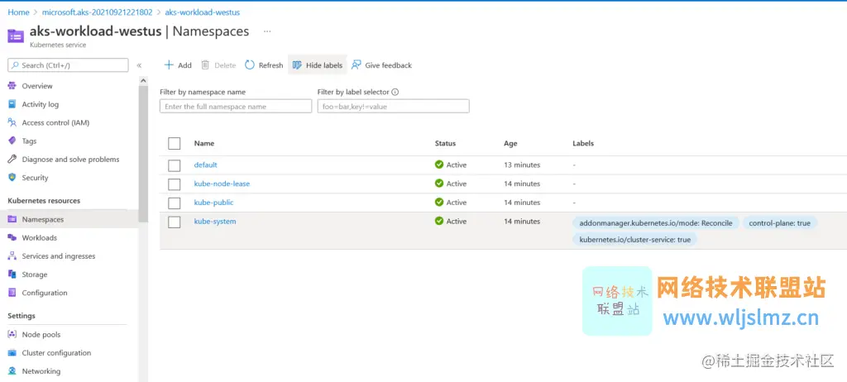Click the sidebar scrollbar up arrow
This screenshot has width=847, height=382.
pos(143,80)
